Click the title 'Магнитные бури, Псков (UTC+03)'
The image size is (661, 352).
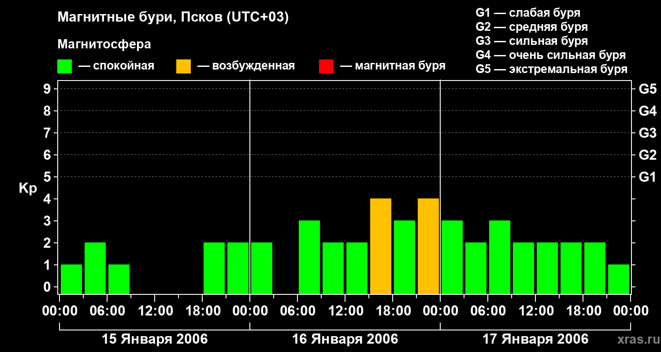pos(173,18)
